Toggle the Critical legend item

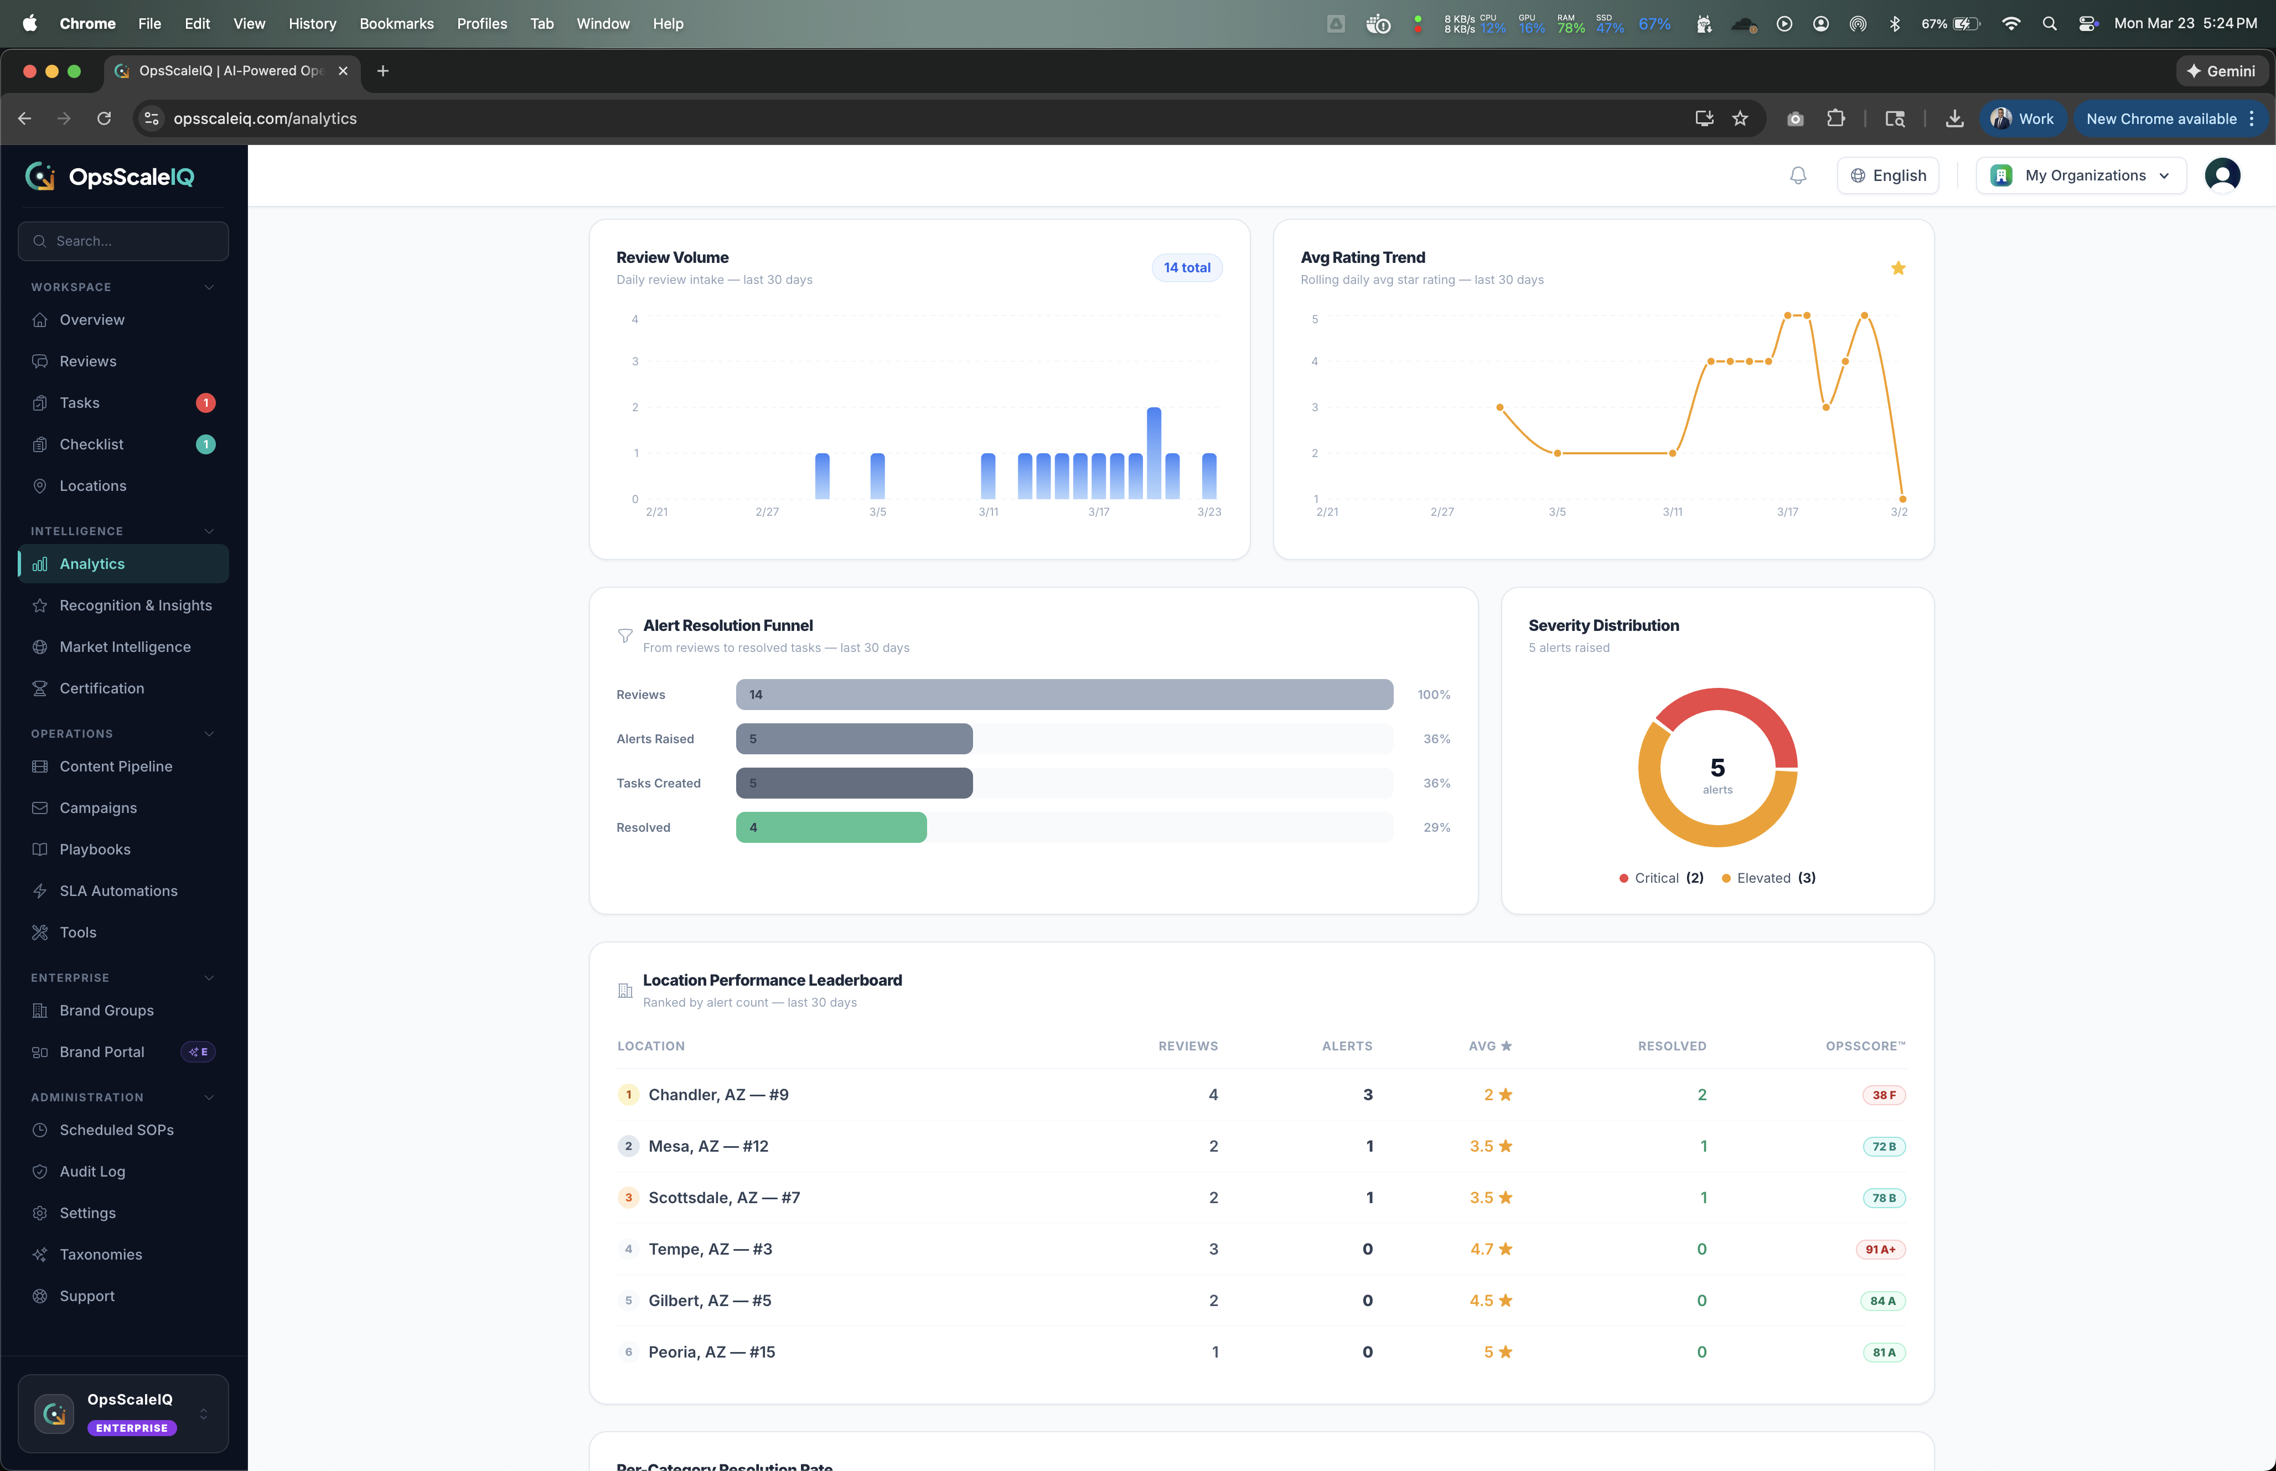1661,878
